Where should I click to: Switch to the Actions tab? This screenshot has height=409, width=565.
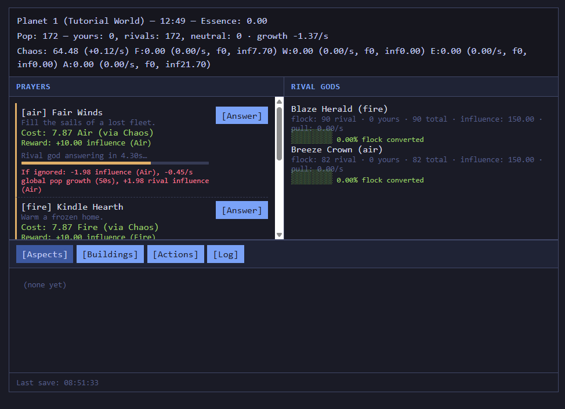(176, 254)
